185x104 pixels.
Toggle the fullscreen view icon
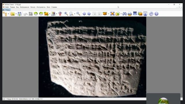[112, 14]
